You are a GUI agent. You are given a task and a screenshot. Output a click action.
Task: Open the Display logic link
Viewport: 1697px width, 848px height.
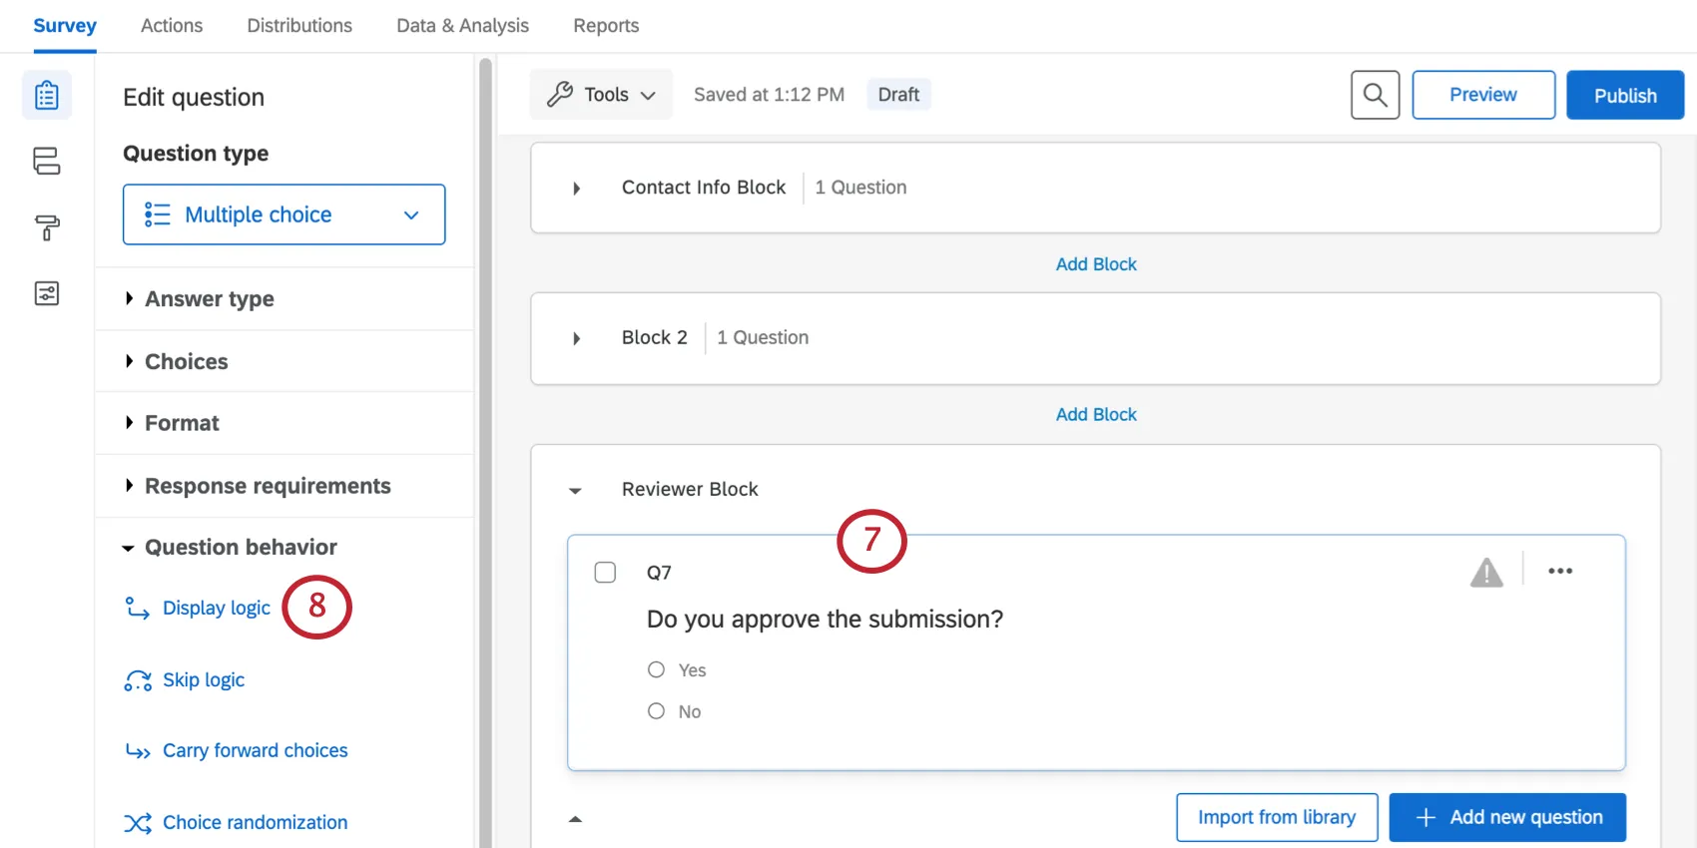click(x=216, y=608)
